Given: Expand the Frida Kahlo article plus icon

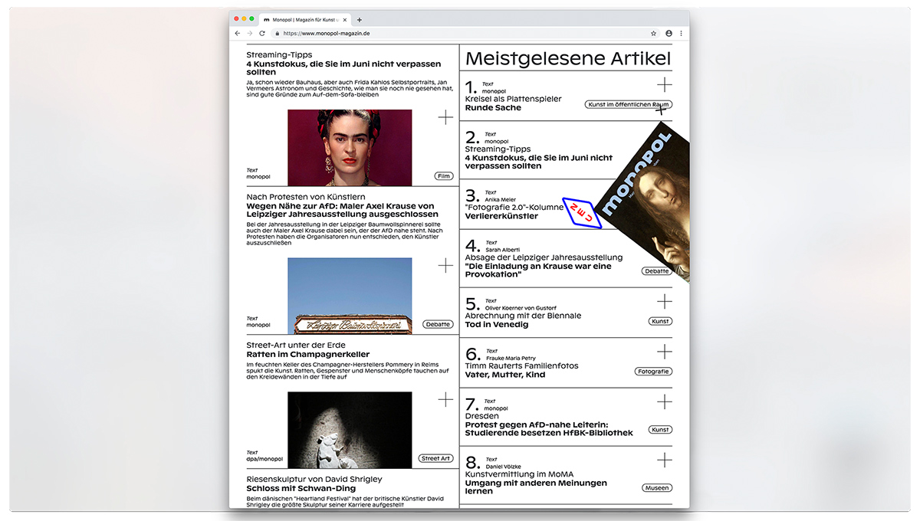Looking at the screenshot, I should click(445, 117).
